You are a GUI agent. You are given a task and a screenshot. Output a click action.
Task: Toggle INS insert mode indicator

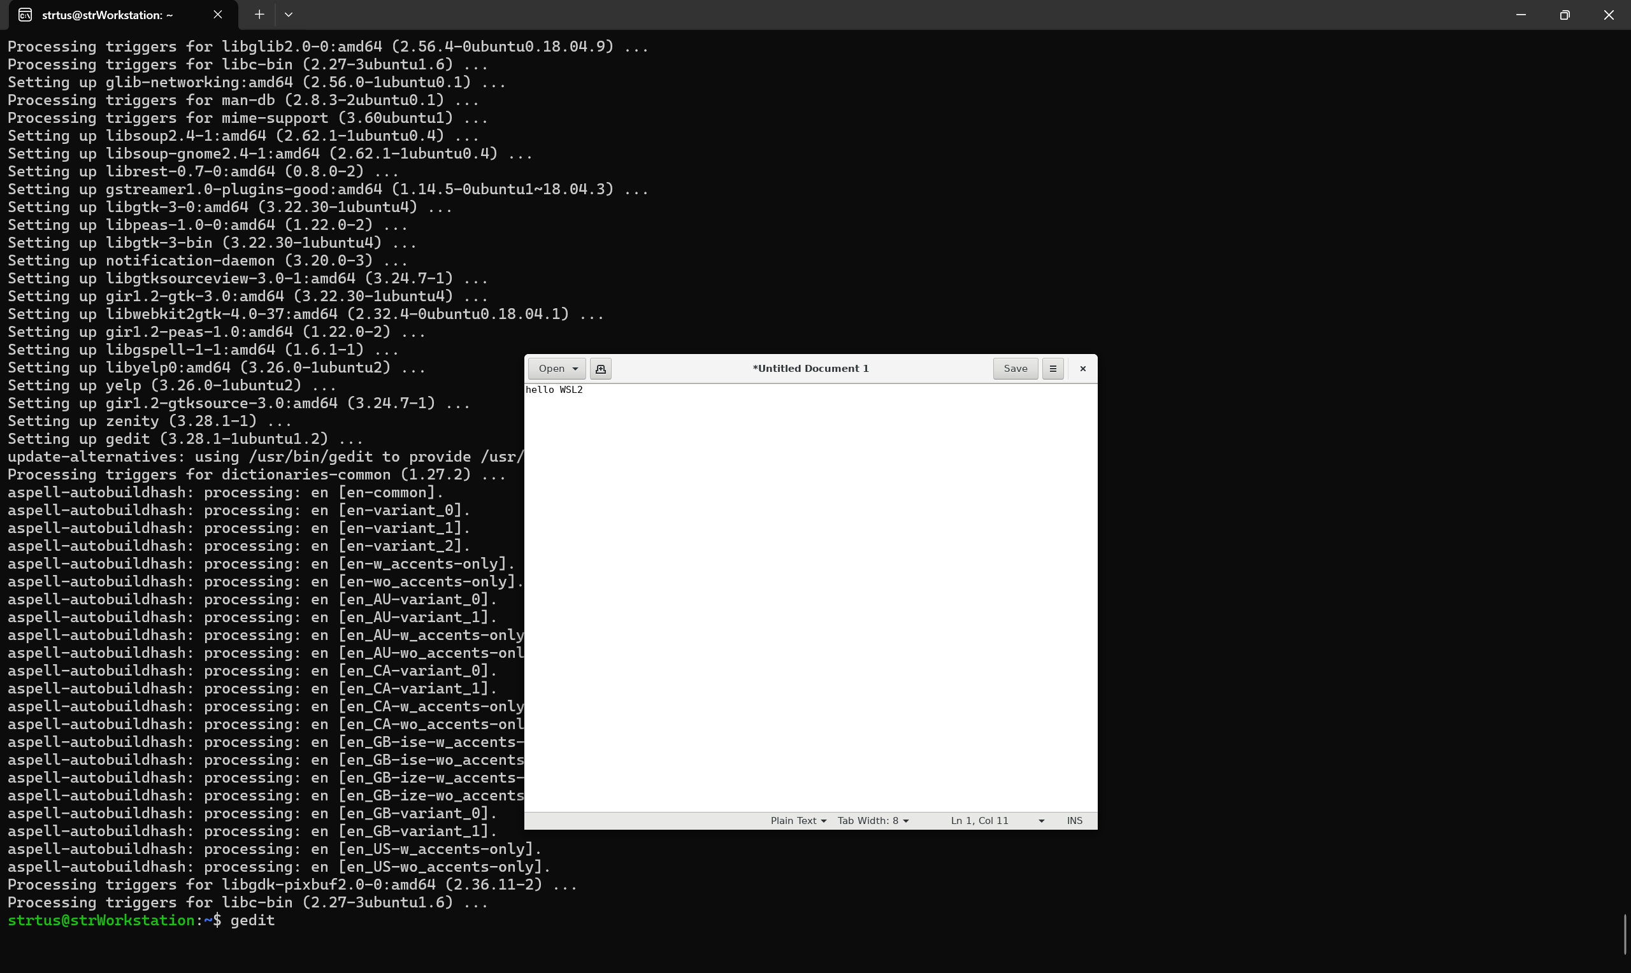point(1074,821)
